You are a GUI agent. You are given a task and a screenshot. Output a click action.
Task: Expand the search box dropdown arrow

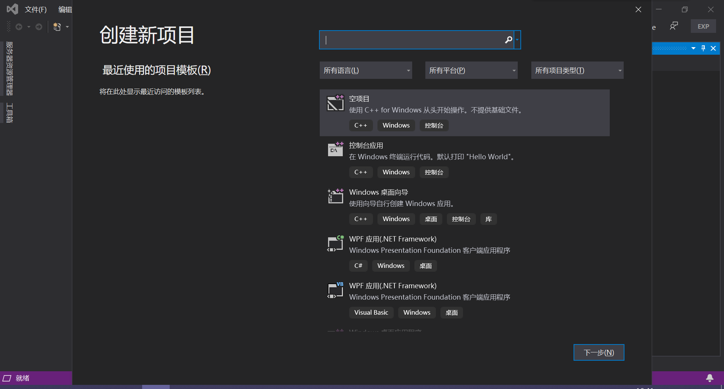[x=517, y=40]
